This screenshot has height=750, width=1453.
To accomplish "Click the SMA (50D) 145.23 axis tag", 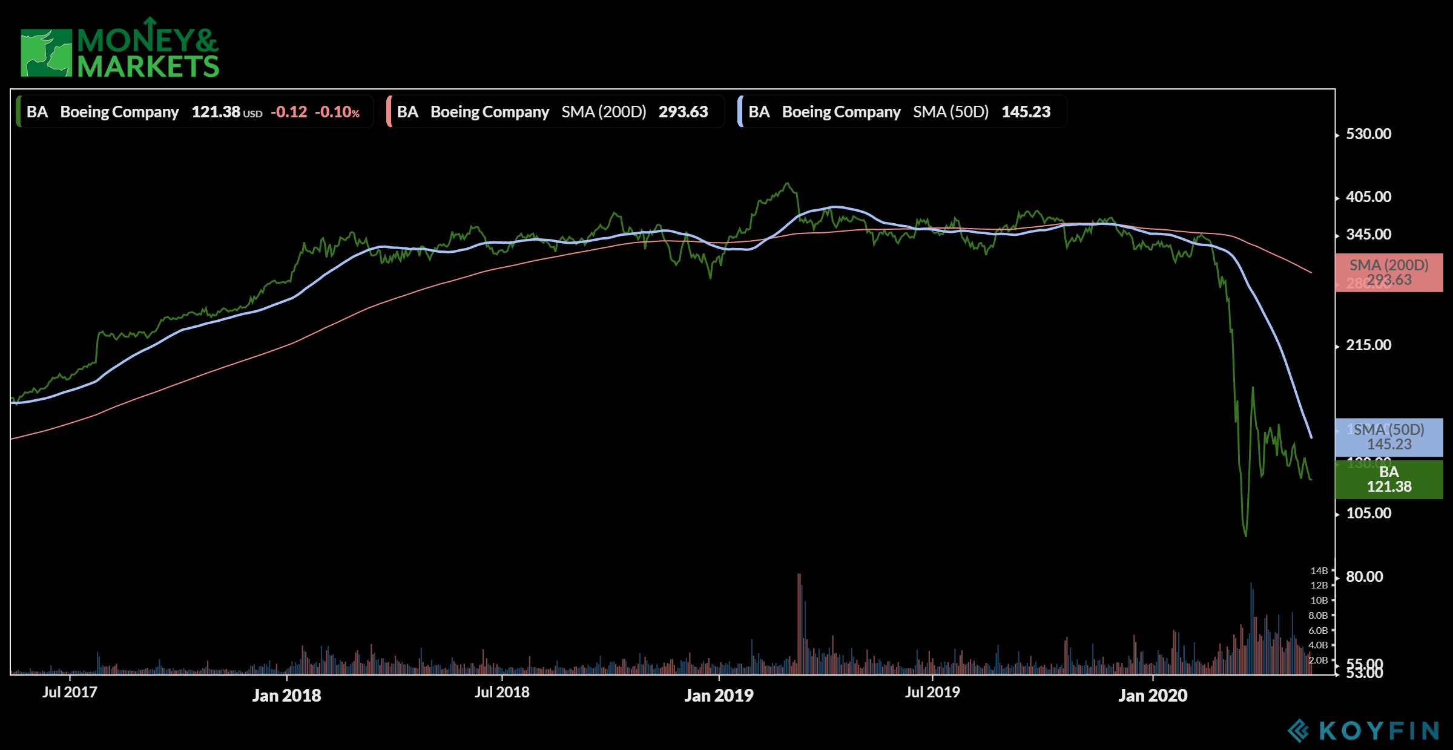I will pyautogui.click(x=1389, y=437).
